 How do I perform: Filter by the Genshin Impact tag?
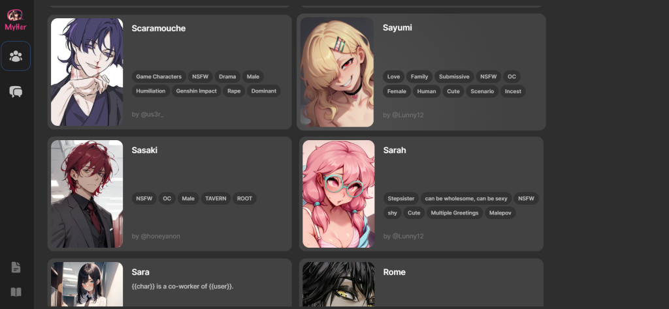coord(196,91)
